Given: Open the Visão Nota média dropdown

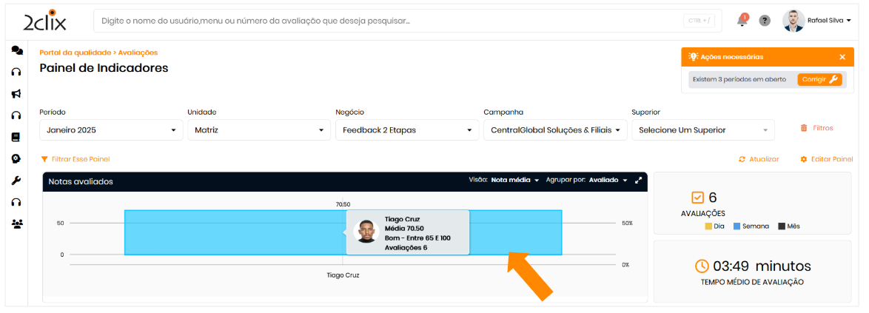Looking at the screenshot, I should point(514,180).
